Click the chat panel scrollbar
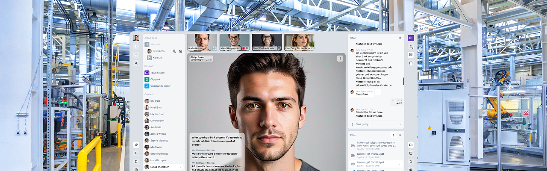The image size is (547, 171). pos(403,81)
